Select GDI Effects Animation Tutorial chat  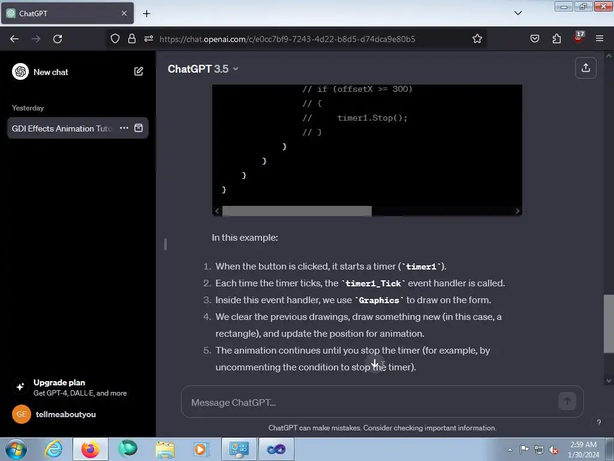[62, 128]
